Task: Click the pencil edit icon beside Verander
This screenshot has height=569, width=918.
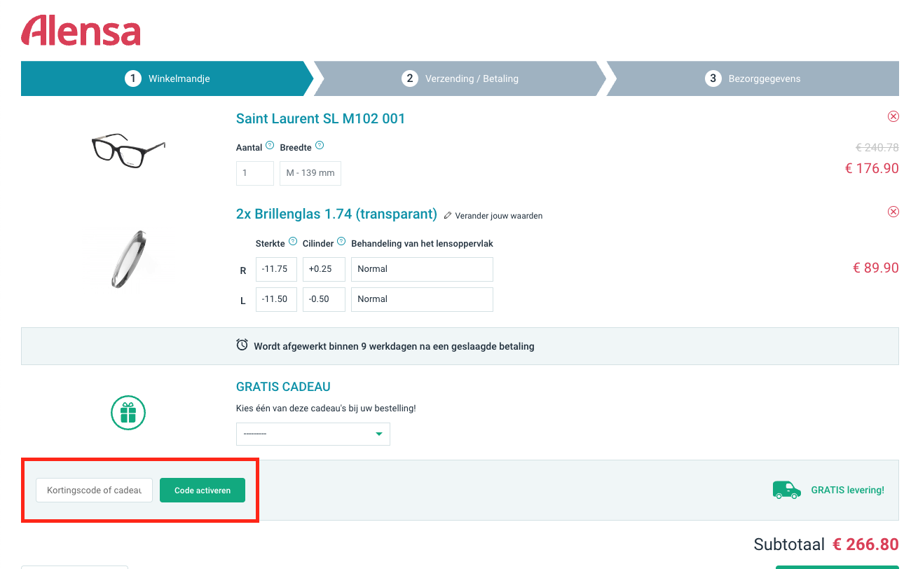Action: pos(448,216)
